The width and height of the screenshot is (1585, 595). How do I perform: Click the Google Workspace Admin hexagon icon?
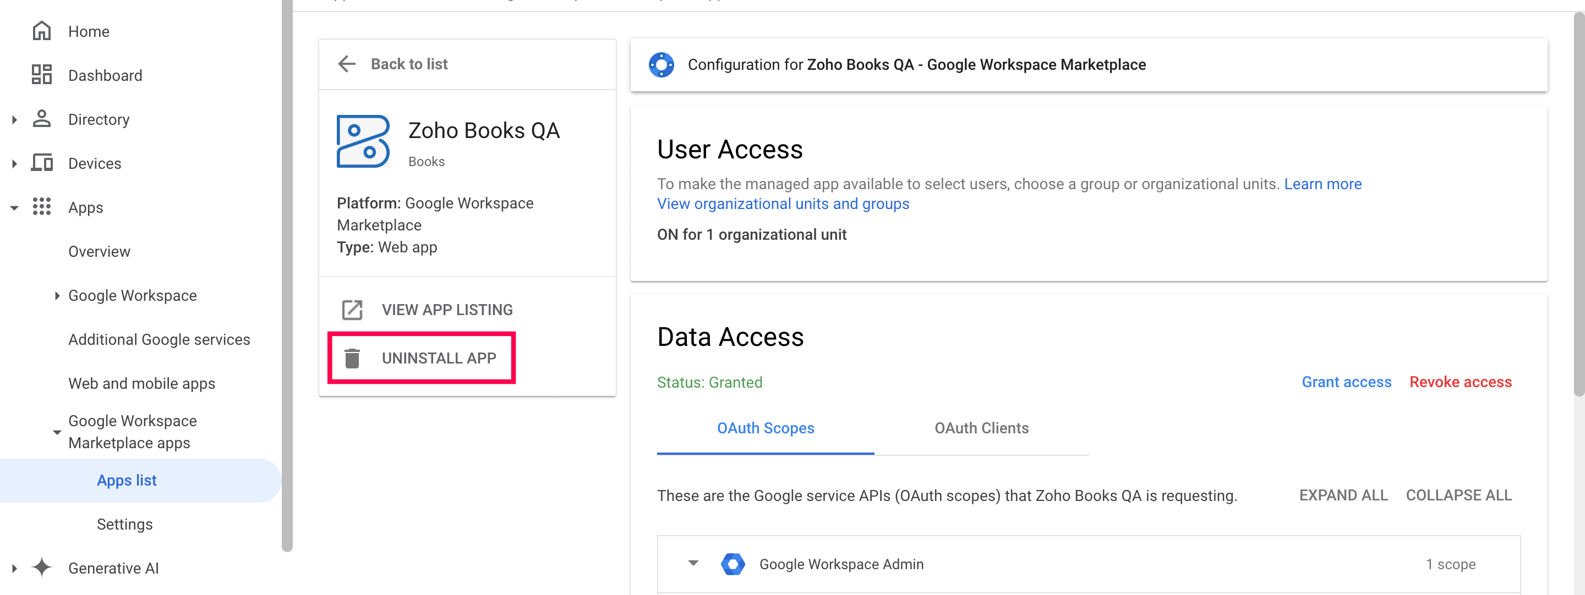pyautogui.click(x=734, y=564)
